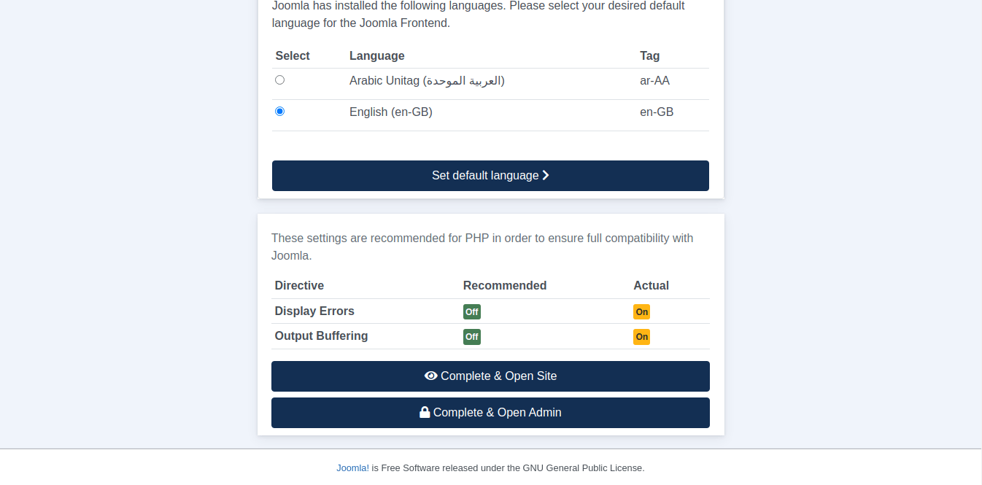
Task: Click the Display Errors recommended Off badge
Action: pos(471,312)
